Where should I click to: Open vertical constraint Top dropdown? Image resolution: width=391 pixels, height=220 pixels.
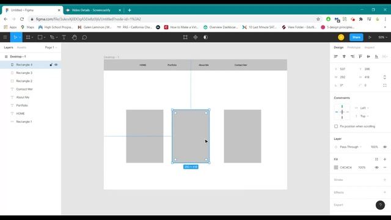point(364,116)
